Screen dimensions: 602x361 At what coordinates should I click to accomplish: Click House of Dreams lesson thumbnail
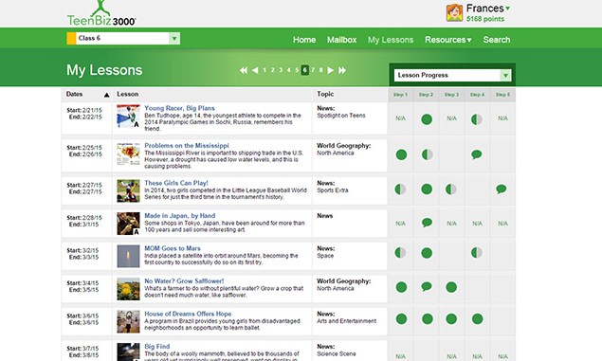[128, 321]
